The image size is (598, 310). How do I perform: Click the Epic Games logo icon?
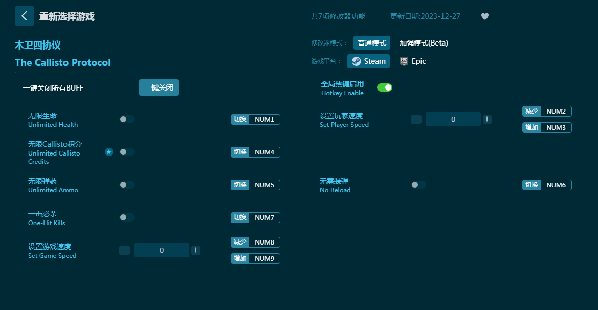point(404,61)
